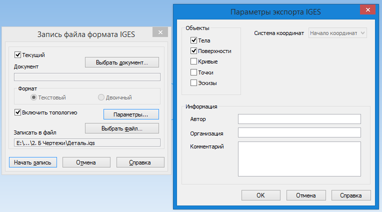Confirm export parameters with OK

pos(260,195)
